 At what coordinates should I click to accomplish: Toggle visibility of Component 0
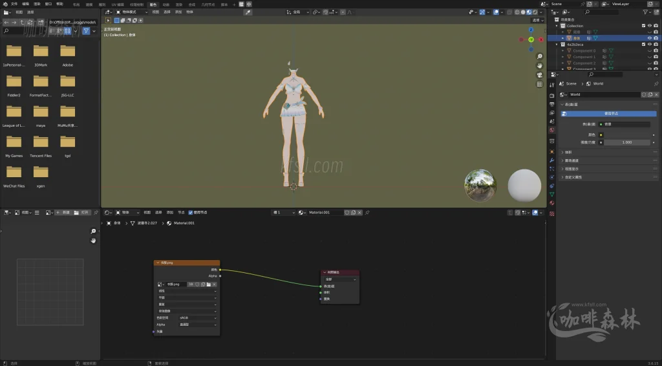tap(650, 50)
